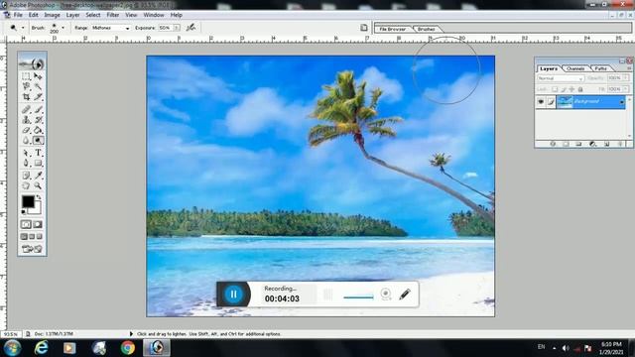Select the Move tool
The width and height of the screenshot is (635, 357).
[x=38, y=76]
